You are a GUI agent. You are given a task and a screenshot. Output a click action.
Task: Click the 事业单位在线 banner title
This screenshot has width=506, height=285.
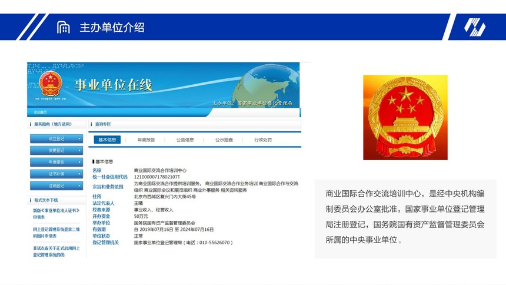click(x=114, y=85)
